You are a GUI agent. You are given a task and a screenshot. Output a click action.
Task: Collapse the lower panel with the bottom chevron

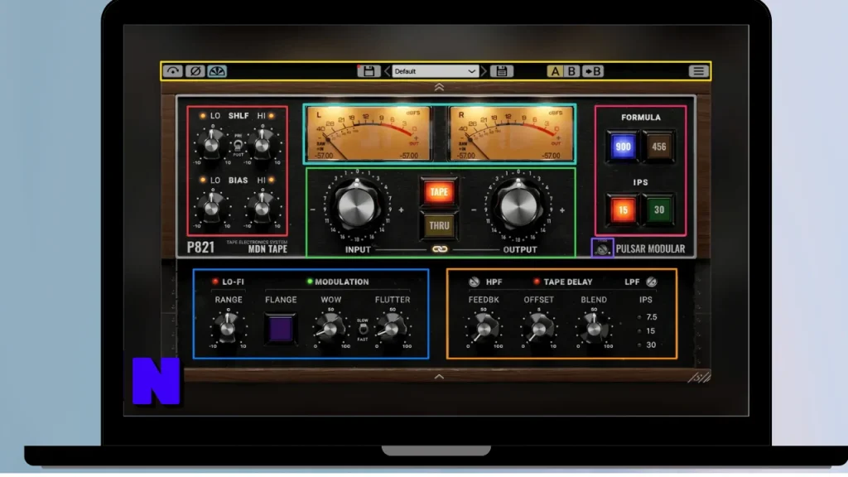click(x=439, y=377)
